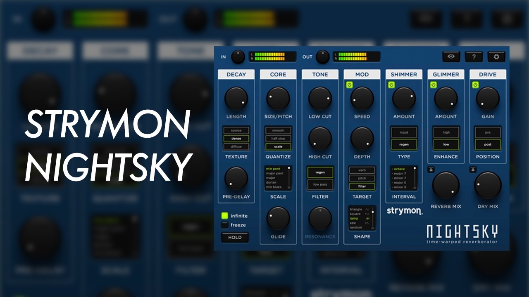529x297 pixels.
Task: Click the HIGH CUT knob
Action: click(x=320, y=139)
